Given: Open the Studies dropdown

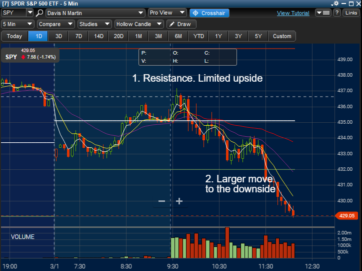Looking at the screenshot, I should [x=94, y=24].
